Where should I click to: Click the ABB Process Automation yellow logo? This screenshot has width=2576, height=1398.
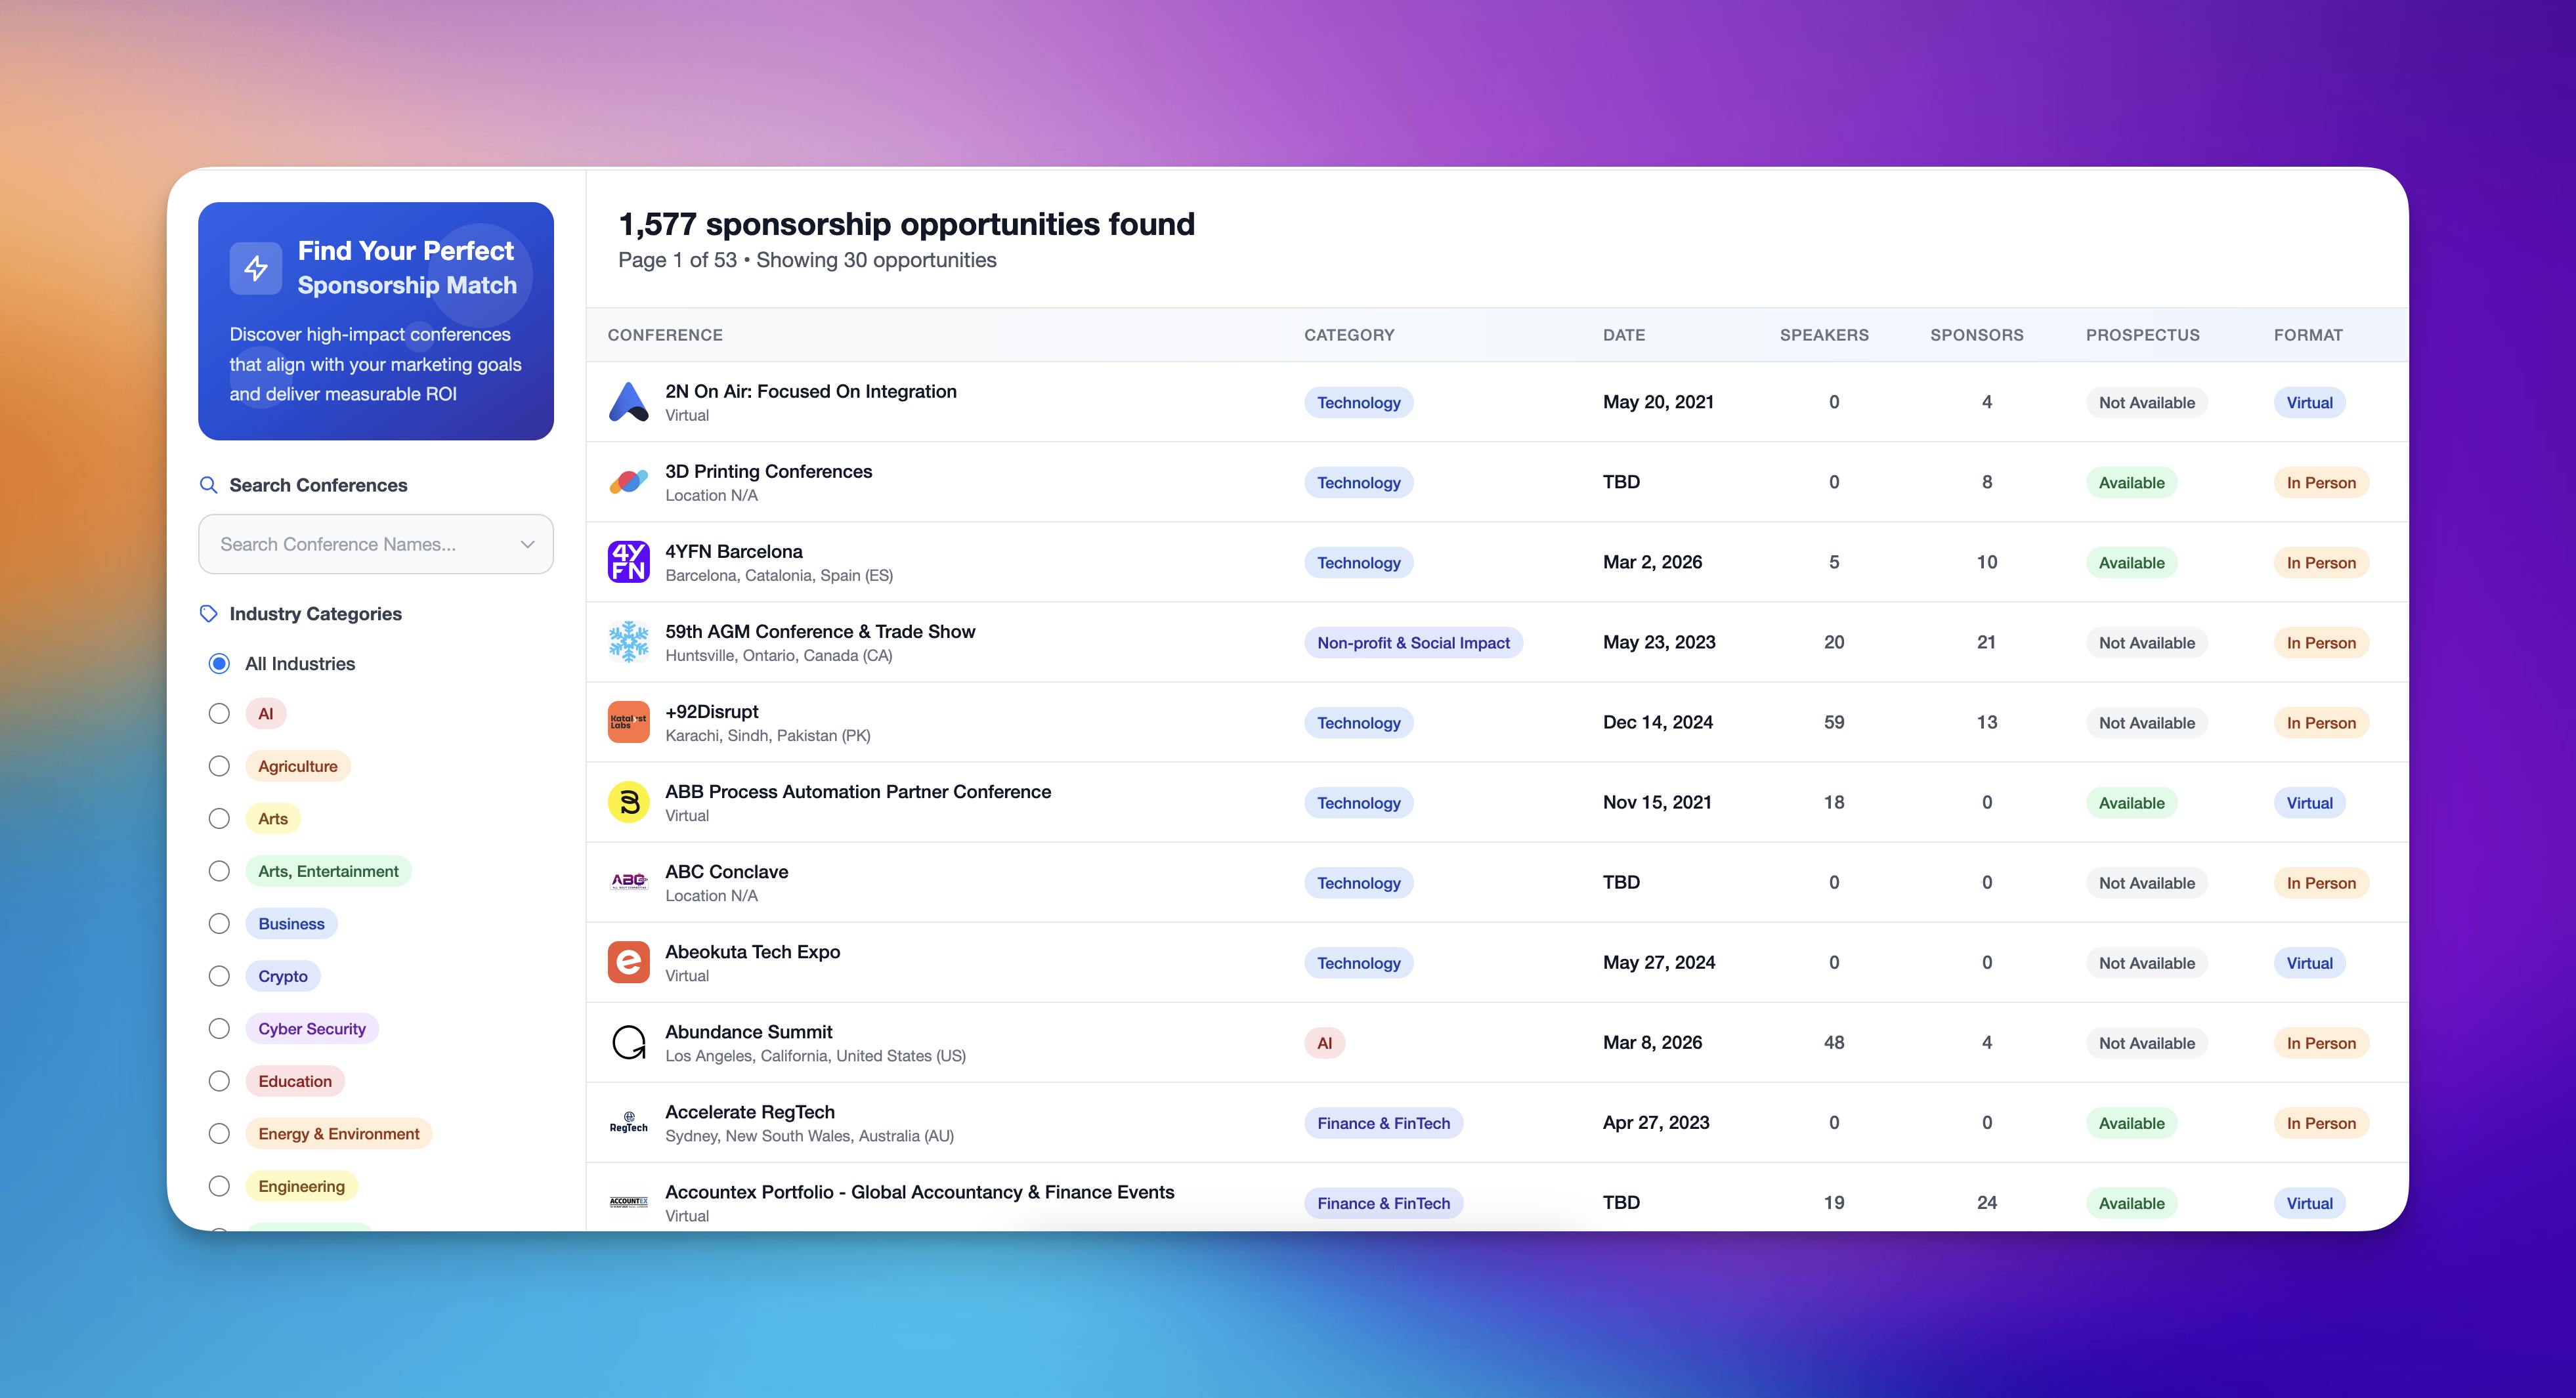click(628, 802)
